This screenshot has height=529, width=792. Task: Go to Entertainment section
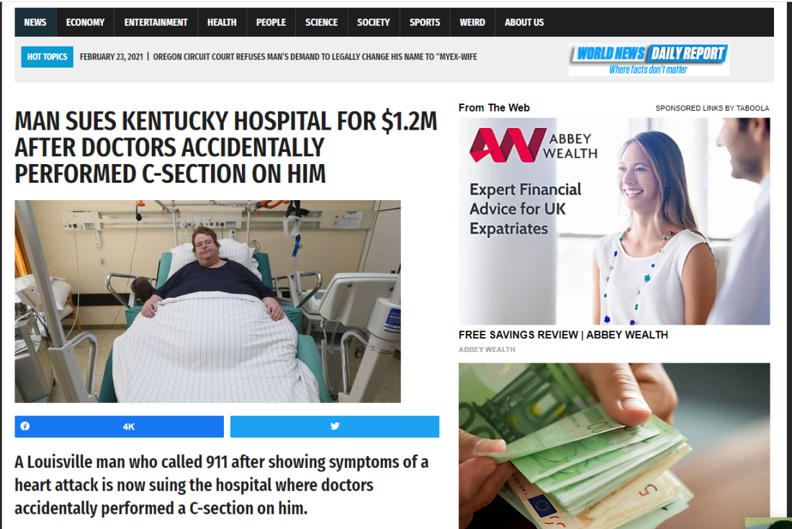coord(156,22)
